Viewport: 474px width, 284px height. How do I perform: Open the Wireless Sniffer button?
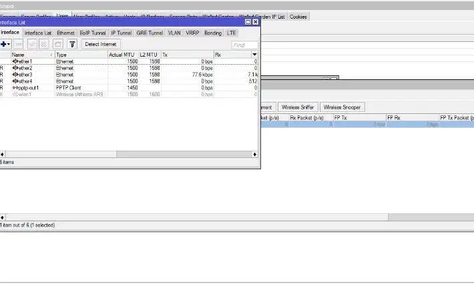(298, 107)
